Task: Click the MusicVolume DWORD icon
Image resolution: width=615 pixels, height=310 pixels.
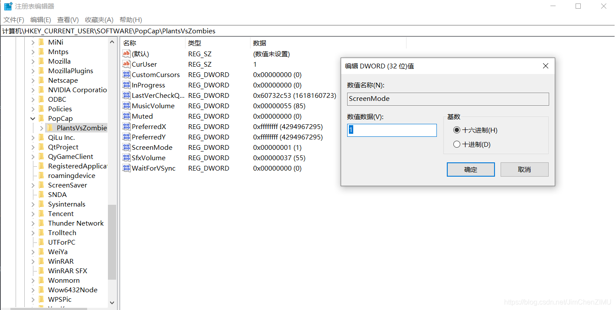Action: tap(127, 106)
